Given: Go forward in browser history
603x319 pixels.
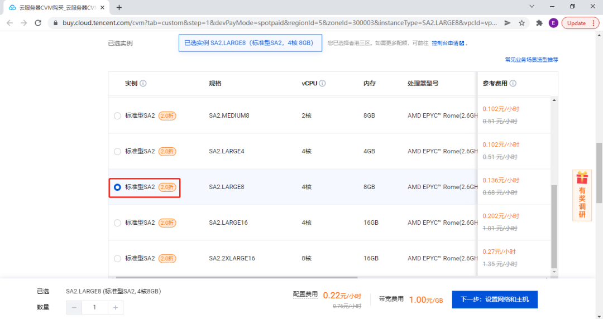Looking at the screenshot, I should [x=24, y=23].
